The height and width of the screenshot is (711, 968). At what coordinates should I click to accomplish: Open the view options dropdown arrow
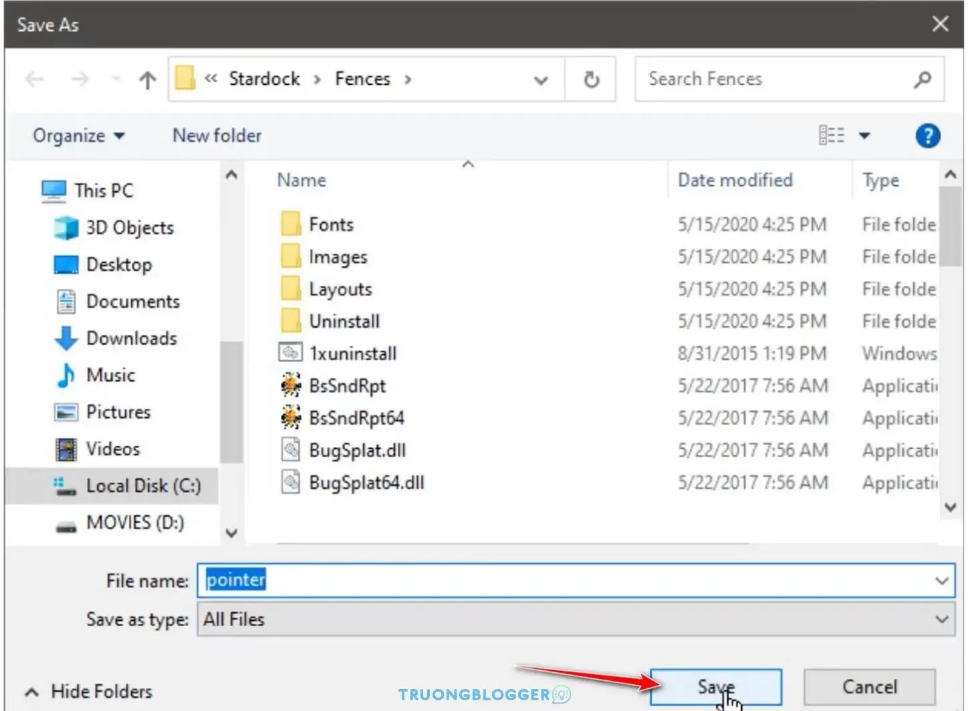click(x=864, y=136)
